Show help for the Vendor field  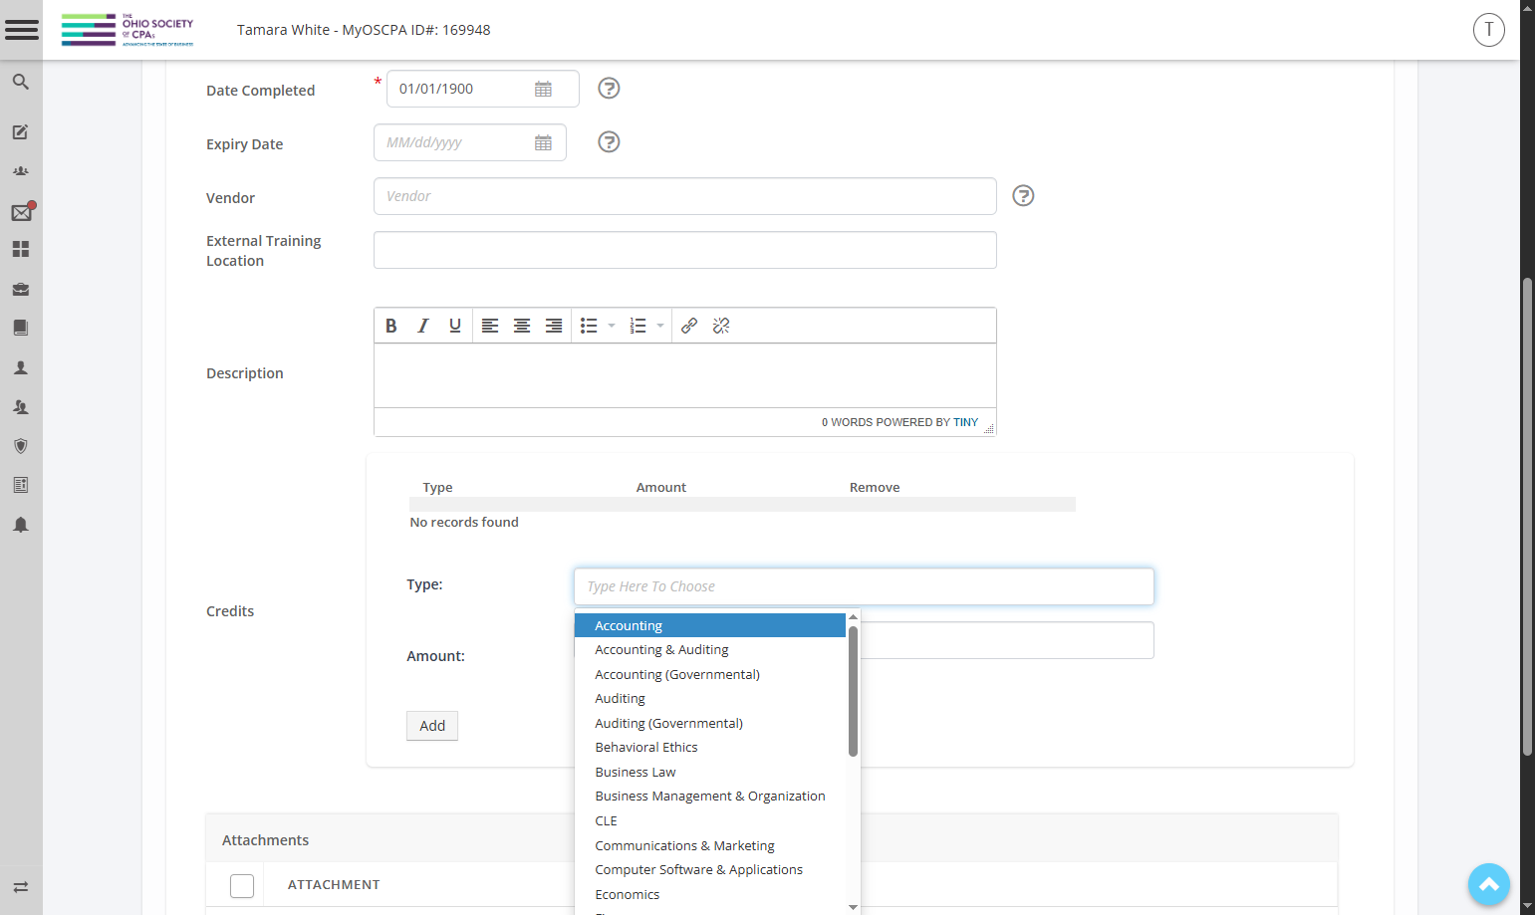click(x=1023, y=196)
